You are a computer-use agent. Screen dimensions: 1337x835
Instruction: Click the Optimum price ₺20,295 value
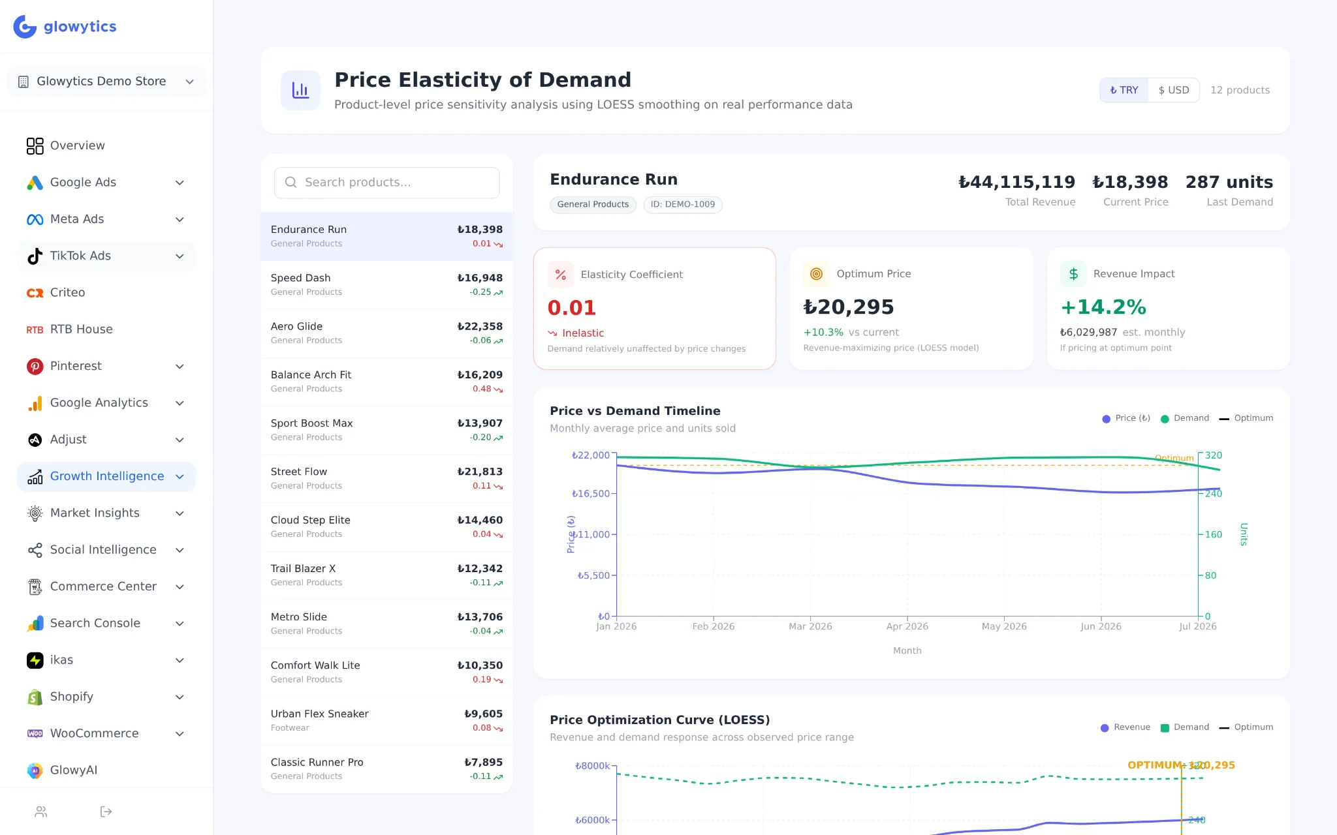click(x=849, y=307)
